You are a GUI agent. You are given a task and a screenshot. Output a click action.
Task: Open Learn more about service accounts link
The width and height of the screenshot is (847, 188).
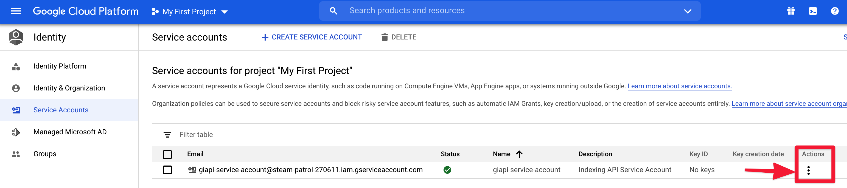tap(679, 86)
